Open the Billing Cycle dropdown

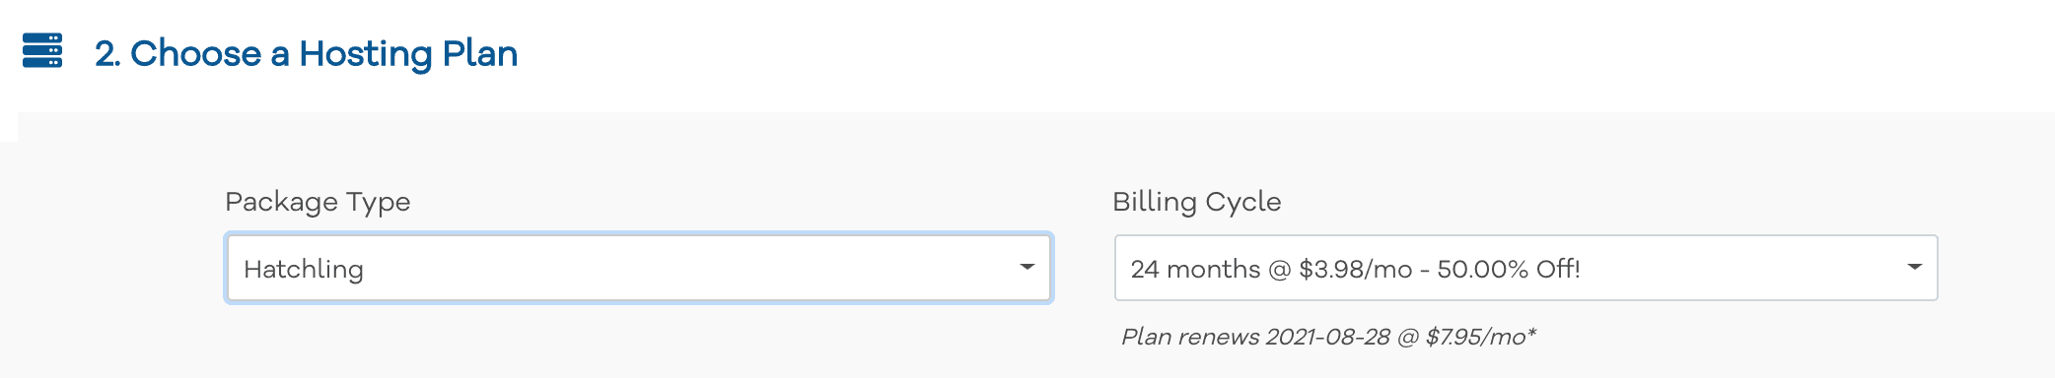1525,268
